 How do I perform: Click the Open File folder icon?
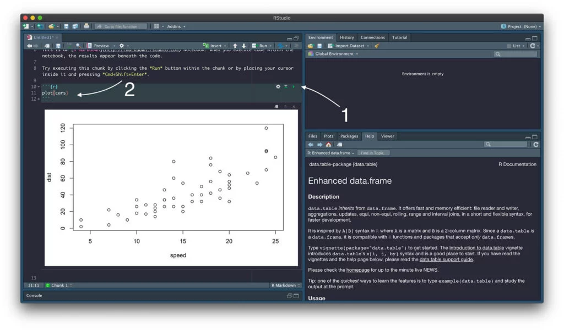[x=51, y=26]
